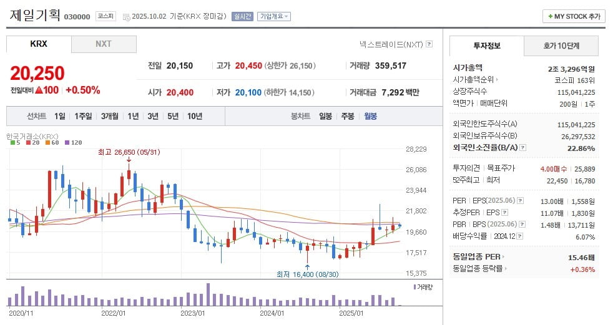Choose the 3개월 line chart period
Image resolution: width=613 pixels, height=325 pixels.
(x=109, y=116)
